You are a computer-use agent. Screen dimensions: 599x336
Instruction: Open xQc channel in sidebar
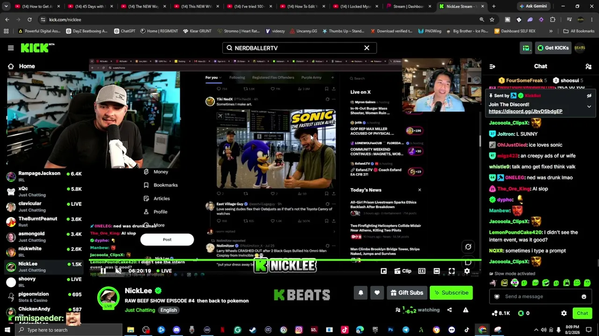click(44, 191)
